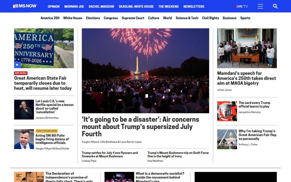The image size is (291, 182).
Task: Open the America 250th Anniversary sign image
Action: [x=44, y=48]
